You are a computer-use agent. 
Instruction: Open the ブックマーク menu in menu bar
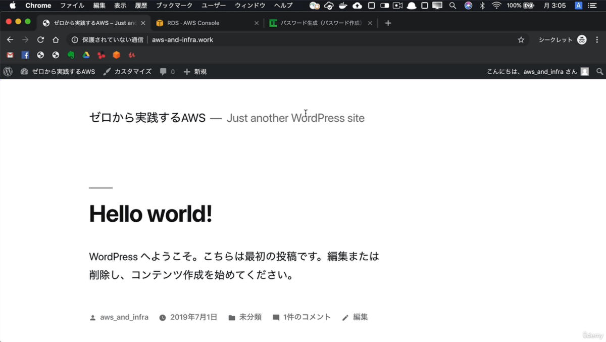click(174, 6)
